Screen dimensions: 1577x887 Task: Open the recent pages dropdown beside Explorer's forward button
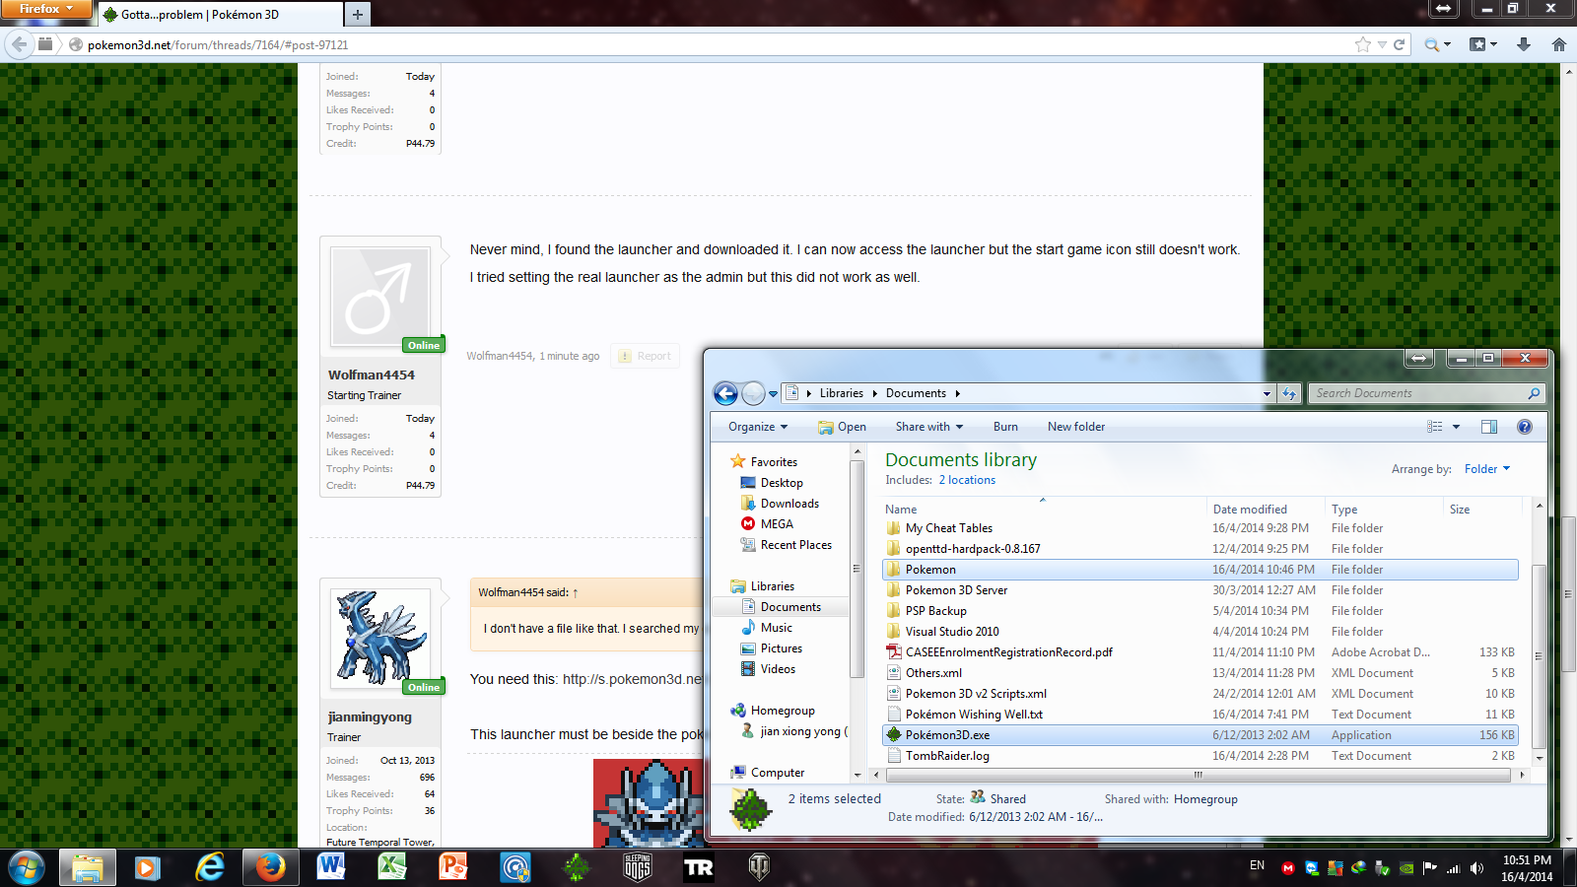(x=774, y=393)
